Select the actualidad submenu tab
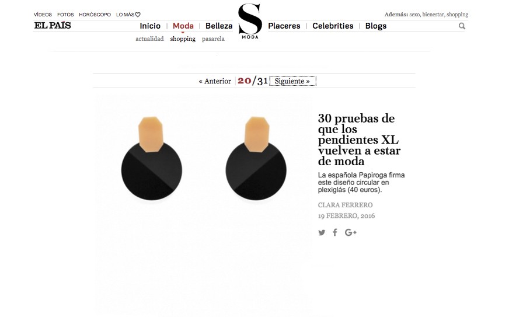The width and height of the screenshot is (509, 317). click(149, 39)
